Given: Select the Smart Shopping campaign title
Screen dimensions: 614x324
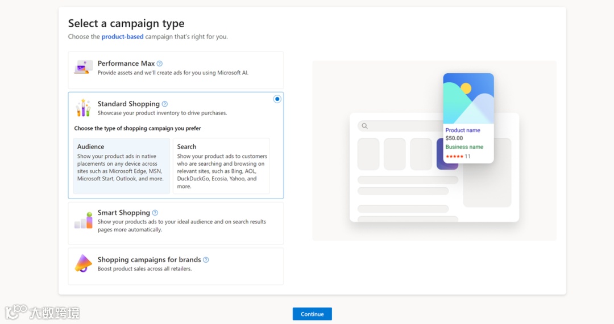Looking at the screenshot, I should (x=124, y=213).
